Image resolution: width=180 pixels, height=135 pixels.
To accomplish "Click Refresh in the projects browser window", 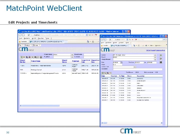I will tap(89, 35).
